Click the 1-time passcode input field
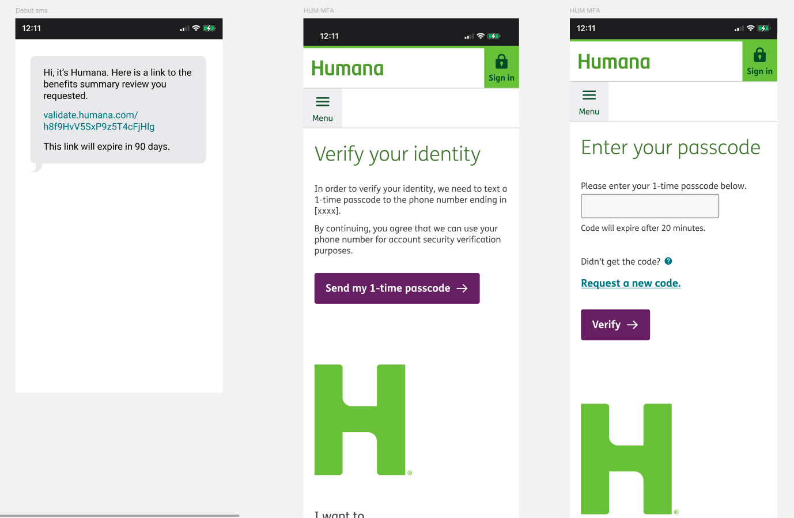 pos(650,206)
